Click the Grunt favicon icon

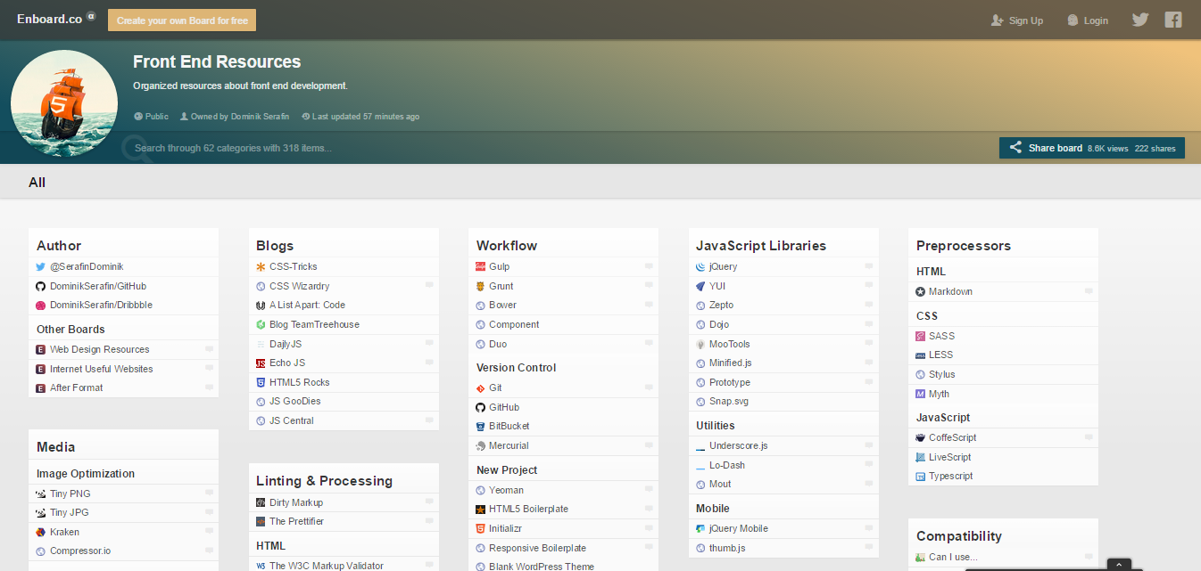coord(481,286)
